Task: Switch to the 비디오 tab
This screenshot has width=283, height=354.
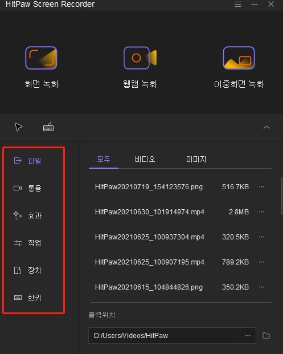Action: coord(145,160)
